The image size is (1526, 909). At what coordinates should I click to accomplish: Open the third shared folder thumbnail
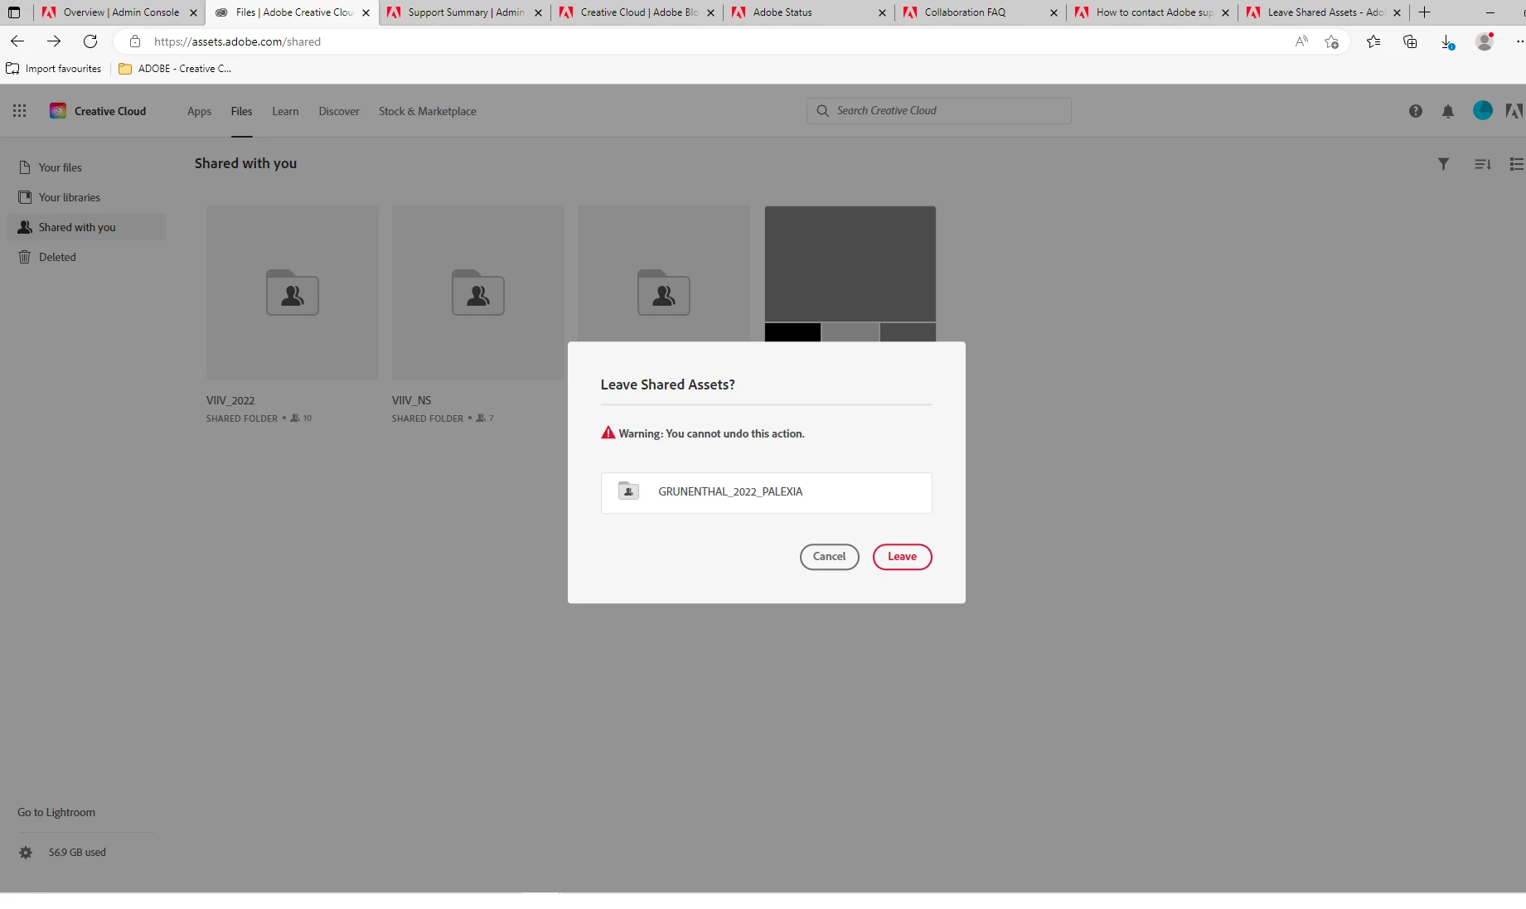pos(664,273)
